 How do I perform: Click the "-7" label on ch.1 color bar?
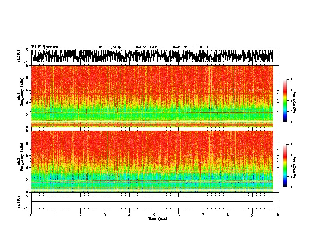coord(290,122)
